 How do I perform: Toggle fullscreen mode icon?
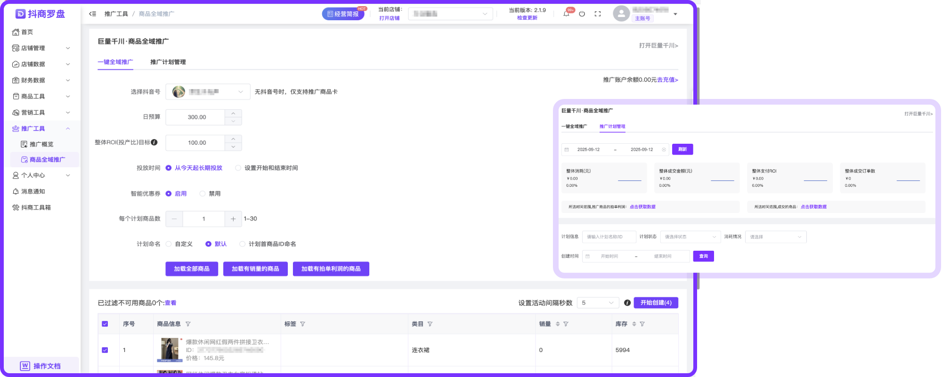(598, 14)
